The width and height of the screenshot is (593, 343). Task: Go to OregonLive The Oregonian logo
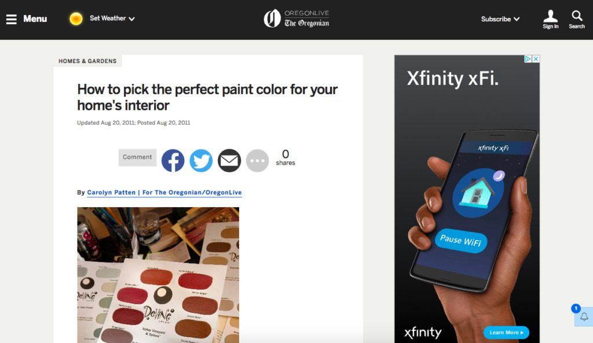[x=296, y=19]
